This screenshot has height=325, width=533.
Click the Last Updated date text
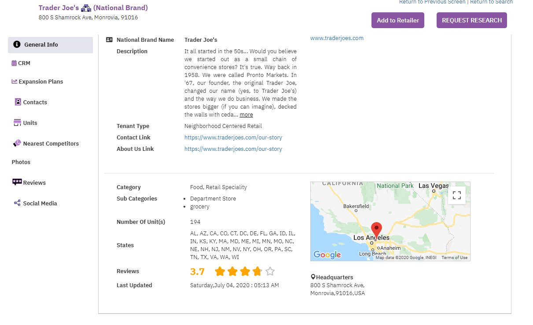point(235,285)
